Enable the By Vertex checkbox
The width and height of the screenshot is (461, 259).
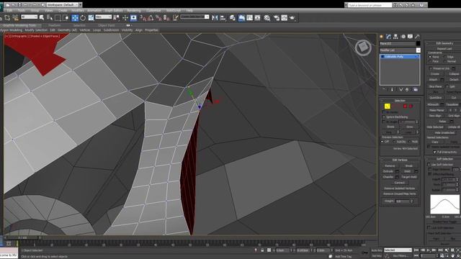[384, 112]
